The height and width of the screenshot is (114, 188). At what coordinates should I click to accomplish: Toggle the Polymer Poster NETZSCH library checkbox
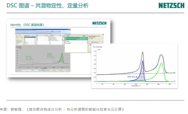point(66,39)
